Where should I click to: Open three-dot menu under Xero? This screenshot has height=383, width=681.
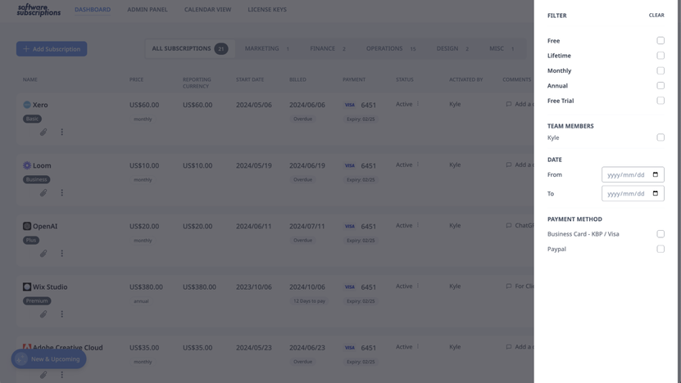[x=61, y=132]
